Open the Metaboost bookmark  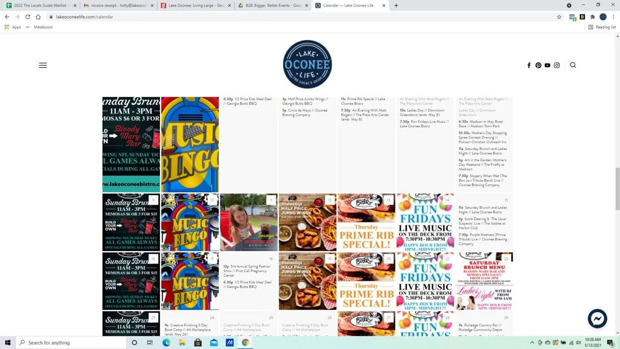click(x=40, y=27)
